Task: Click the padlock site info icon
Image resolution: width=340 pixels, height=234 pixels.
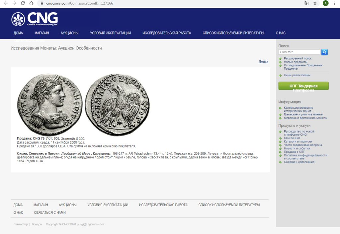Action: 42,3
